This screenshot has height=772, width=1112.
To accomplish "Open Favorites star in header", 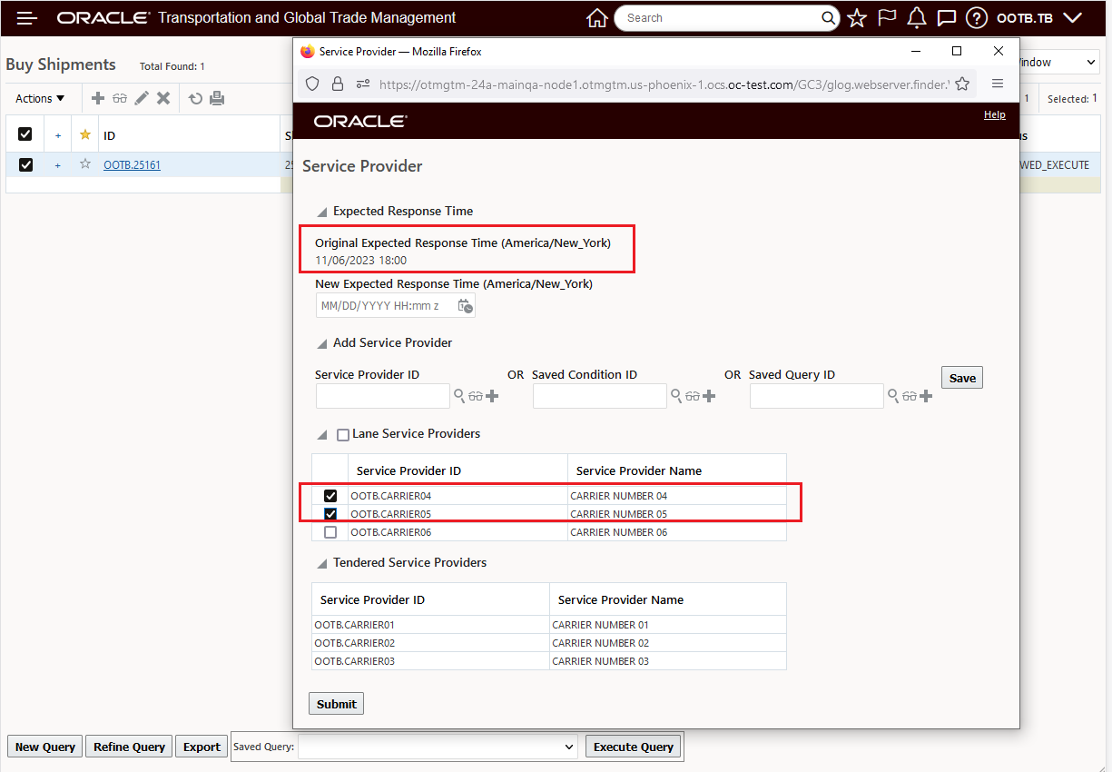I will [857, 18].
